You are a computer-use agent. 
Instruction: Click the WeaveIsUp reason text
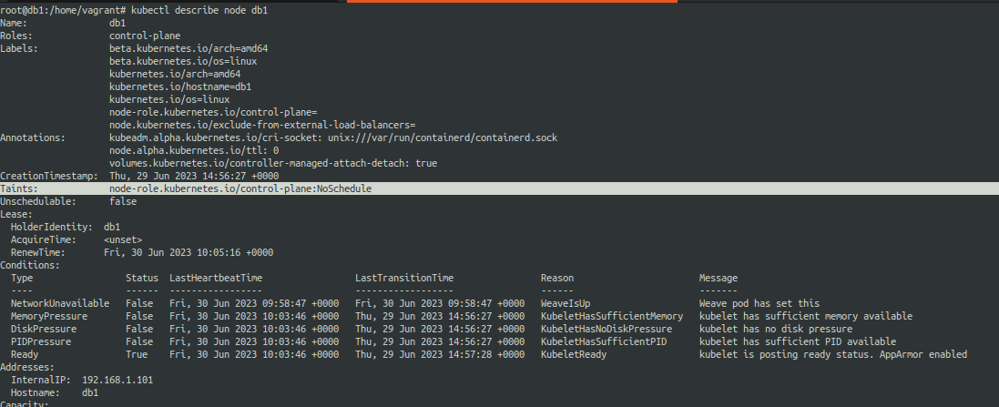point(566,303)
